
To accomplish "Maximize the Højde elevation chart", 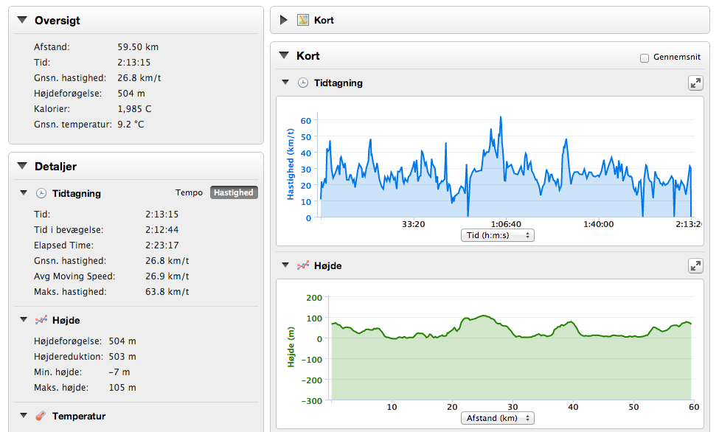I will [695, 265].
